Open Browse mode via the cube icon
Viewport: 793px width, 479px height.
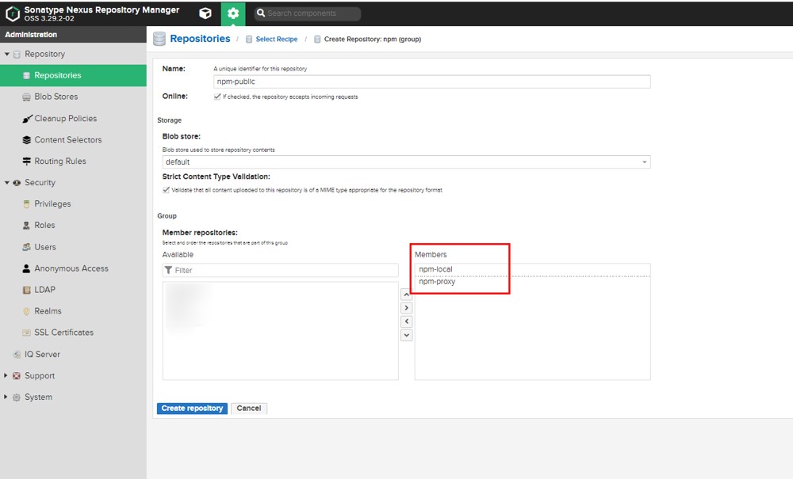coord(205,13)
